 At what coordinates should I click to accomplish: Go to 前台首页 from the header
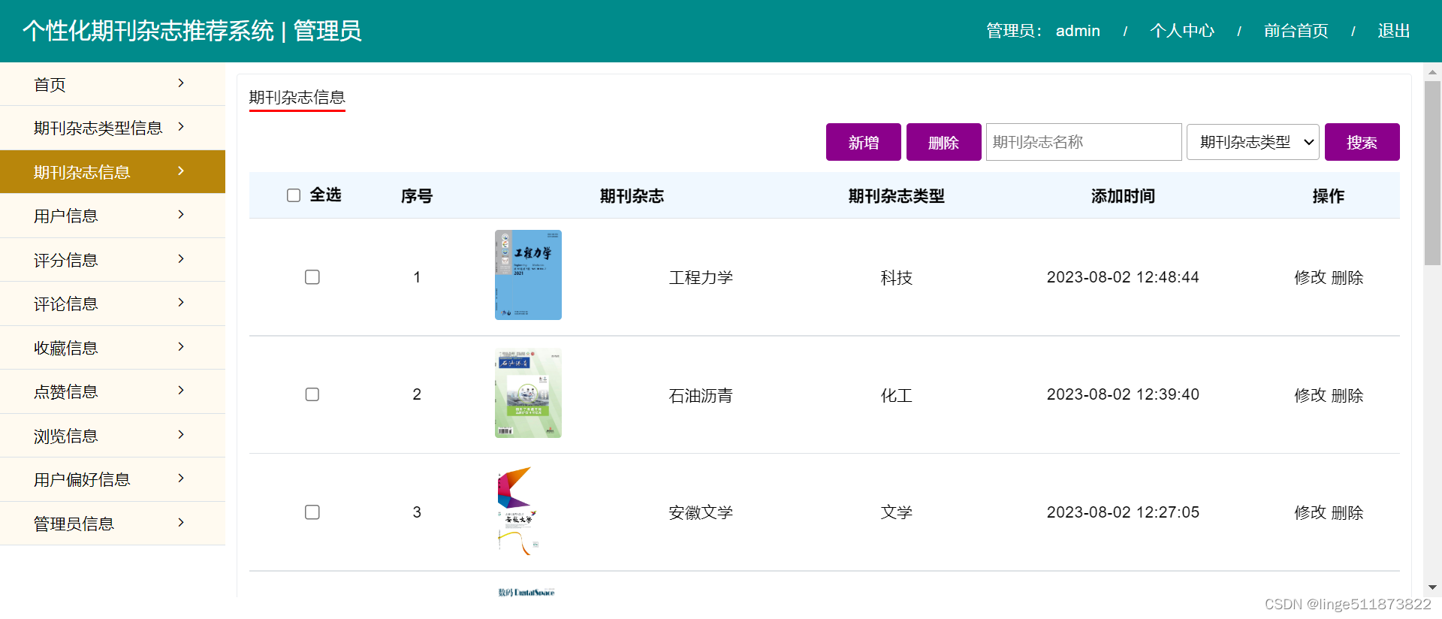(x=1296, y=31)
